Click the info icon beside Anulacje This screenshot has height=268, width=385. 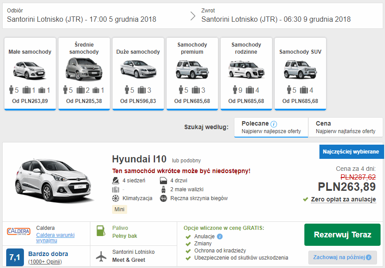click(x=220, y=236)
